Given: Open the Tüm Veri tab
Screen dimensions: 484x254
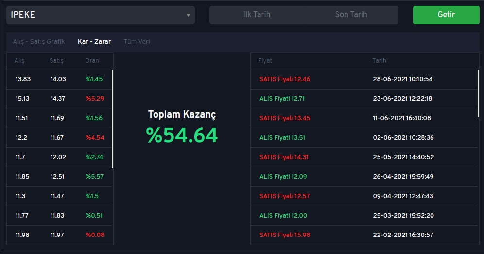Looking at the screenshot, I should pyautogui.click(x=137, y=42).
